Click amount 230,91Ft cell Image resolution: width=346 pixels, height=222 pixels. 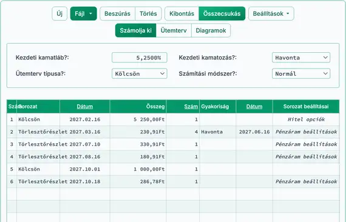coord(138,132)
